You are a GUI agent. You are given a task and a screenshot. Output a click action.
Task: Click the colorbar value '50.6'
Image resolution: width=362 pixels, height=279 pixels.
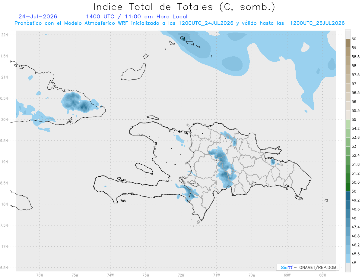356,182
